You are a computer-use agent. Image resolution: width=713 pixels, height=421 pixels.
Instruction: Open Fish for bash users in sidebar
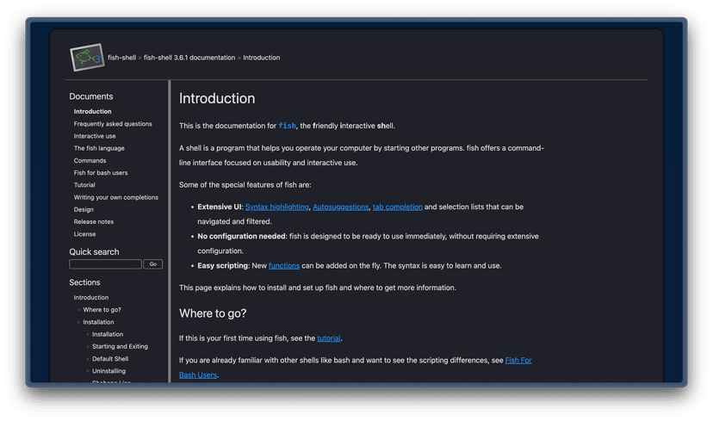101,173
